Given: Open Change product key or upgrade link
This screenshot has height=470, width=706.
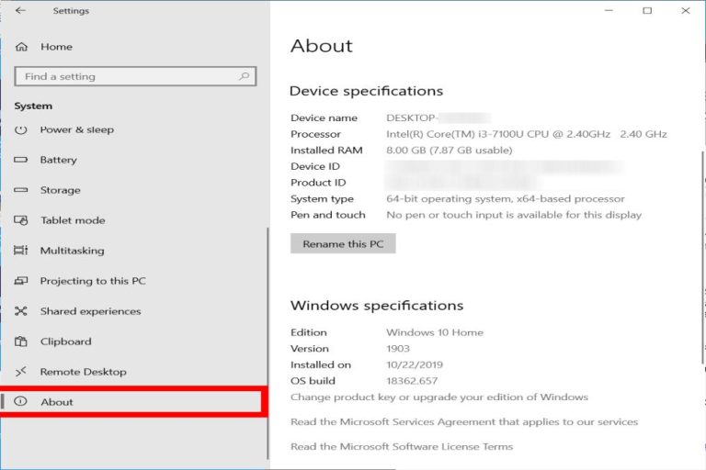Looking at the screenshot, I should pos(438,397).
